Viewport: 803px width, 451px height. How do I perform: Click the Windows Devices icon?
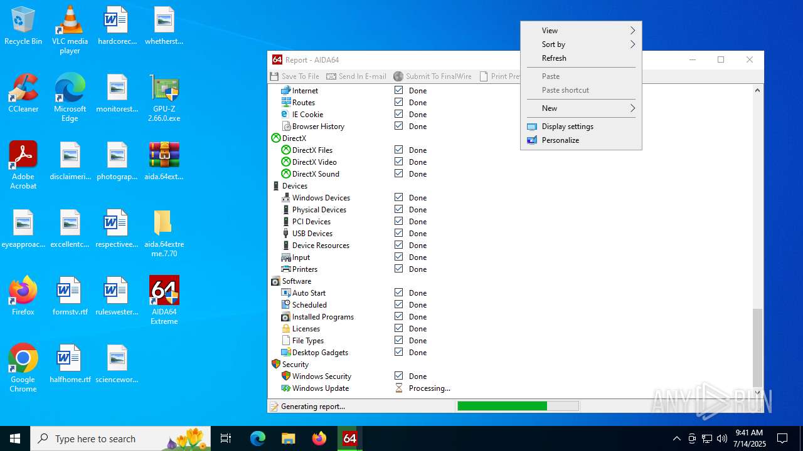[286, 198]
